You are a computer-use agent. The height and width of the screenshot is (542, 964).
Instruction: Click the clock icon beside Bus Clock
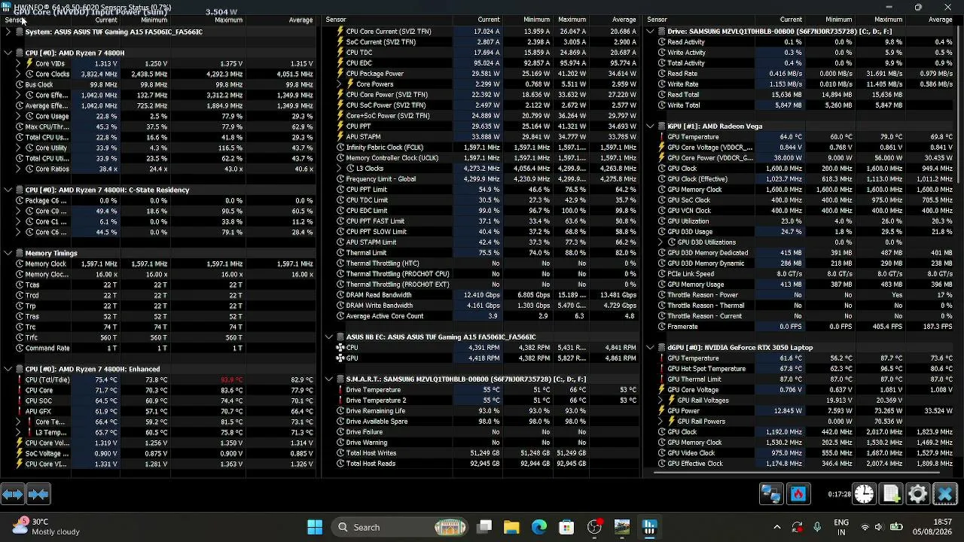[18, 84]
